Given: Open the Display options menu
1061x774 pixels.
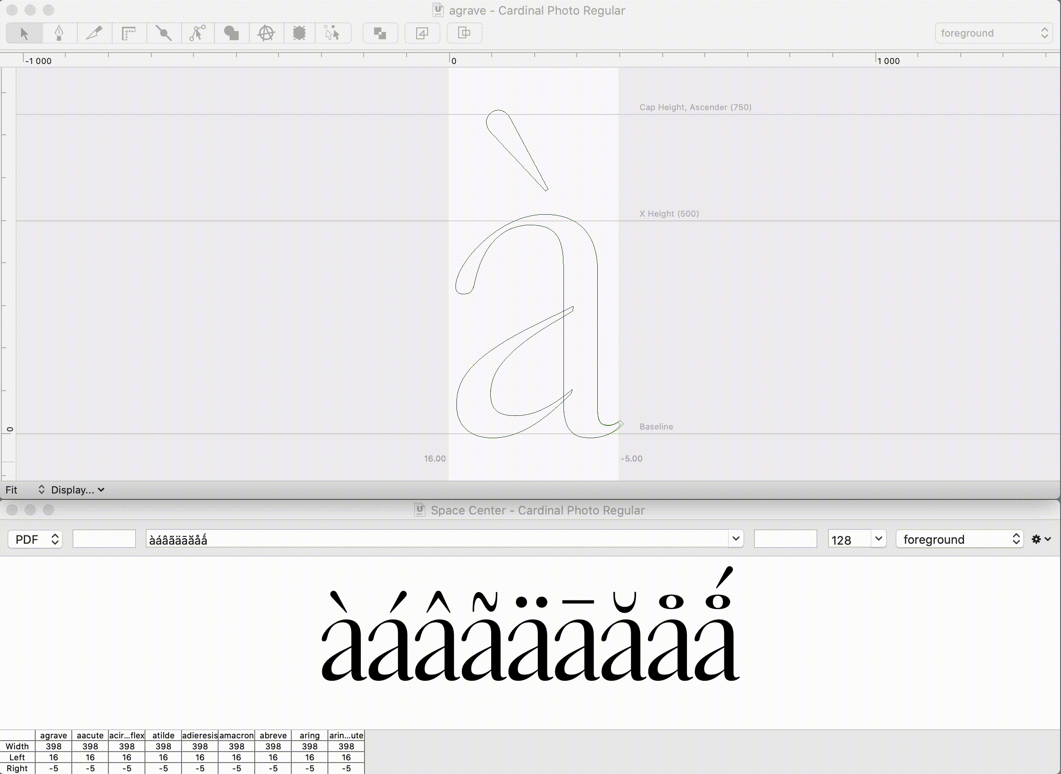Looking at the screenshot, I should pyautogui.click(x=78, y=490).
